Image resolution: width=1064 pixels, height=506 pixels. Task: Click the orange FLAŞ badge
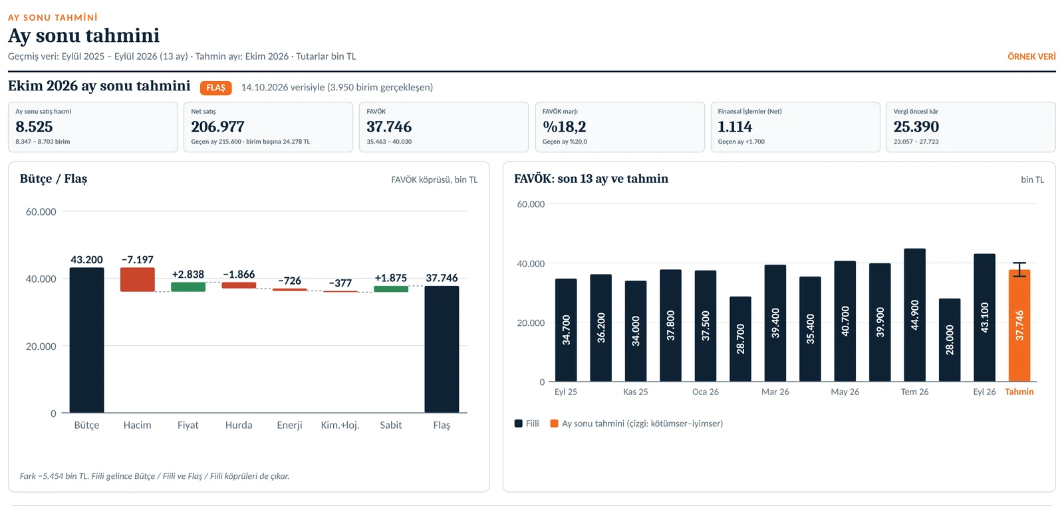215,88
